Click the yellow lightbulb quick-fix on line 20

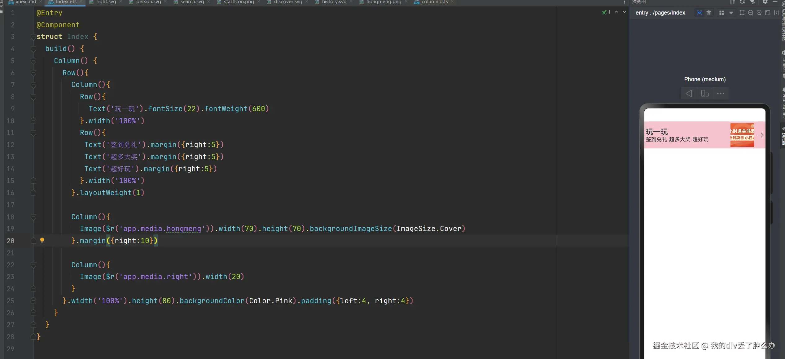point(42,240)
